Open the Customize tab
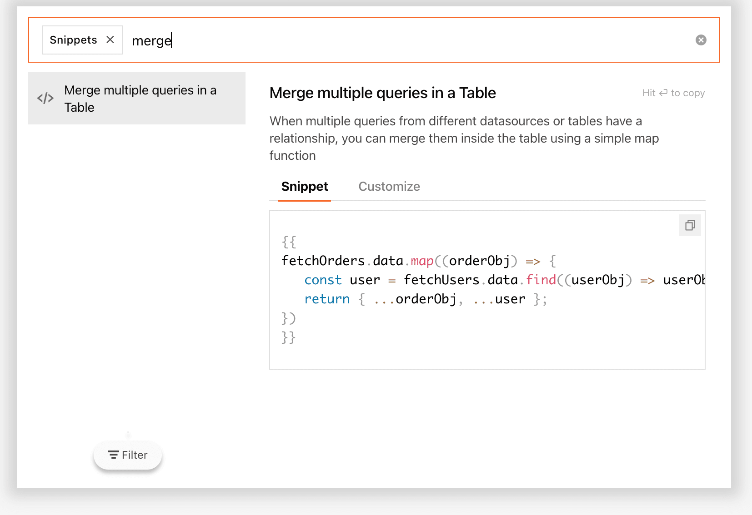The width and height of the screenshot is (752, 515). 389,187
